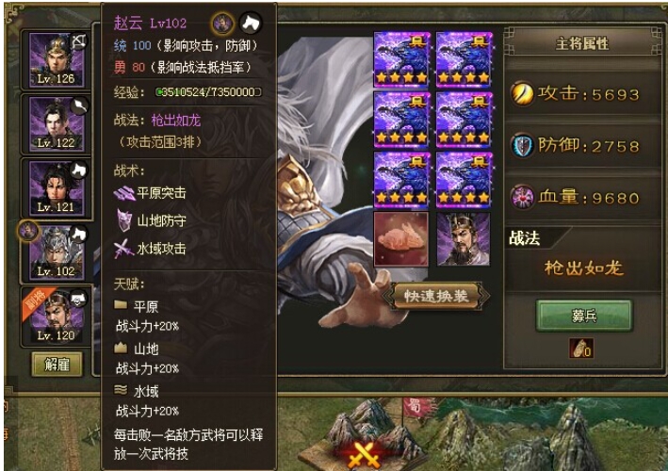The width and height of the screenshot is (668, 471).
Task: Click the bearded general portrait slot
Action: point(464,239)
